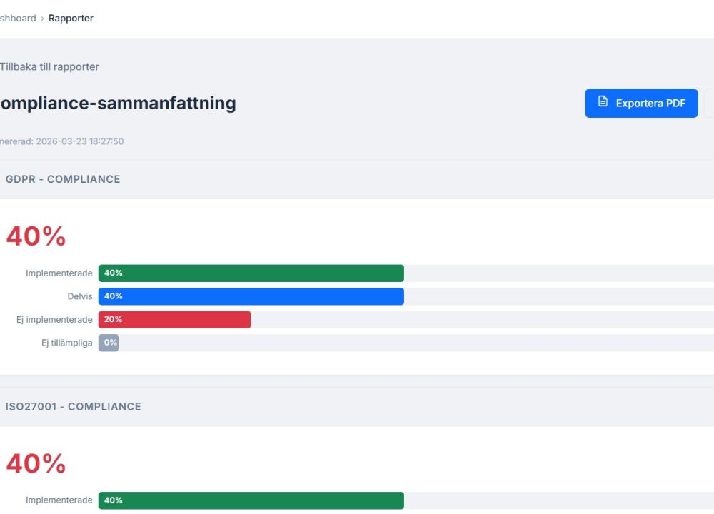The width and height of the screenshot is (714, 514).
Task: Select the ISO27001 green Implementerade 40% bar
Action: (251, 500)
